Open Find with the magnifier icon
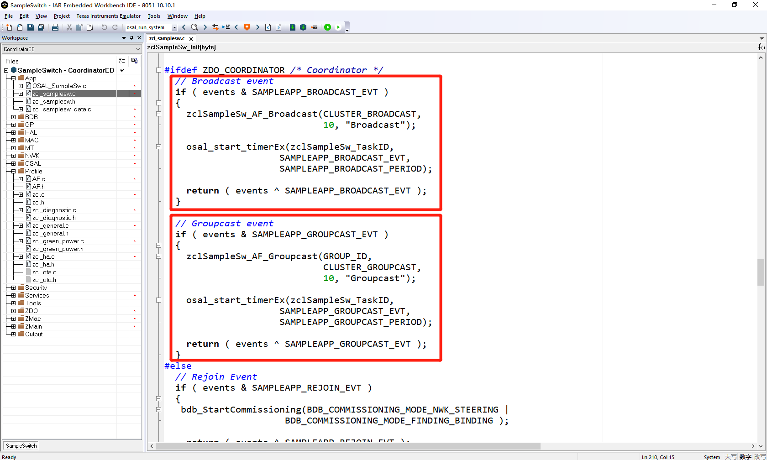The width and height of the screenshot is (767, 460). coord(194,27)
